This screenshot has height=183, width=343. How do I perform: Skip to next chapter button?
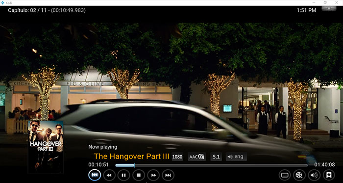click(x=168, y=175)
